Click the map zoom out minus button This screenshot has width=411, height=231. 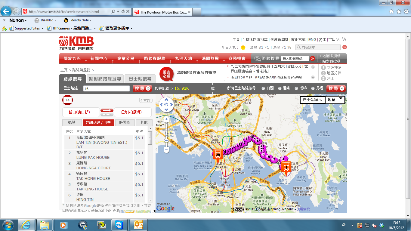166,149
